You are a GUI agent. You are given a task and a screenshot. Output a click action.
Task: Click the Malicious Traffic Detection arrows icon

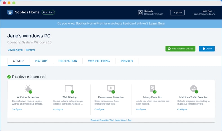194,89
